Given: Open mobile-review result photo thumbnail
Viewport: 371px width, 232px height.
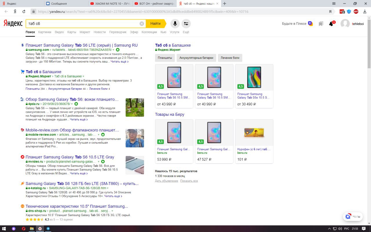Looking at the screenshot, I should tap(135, 138).
